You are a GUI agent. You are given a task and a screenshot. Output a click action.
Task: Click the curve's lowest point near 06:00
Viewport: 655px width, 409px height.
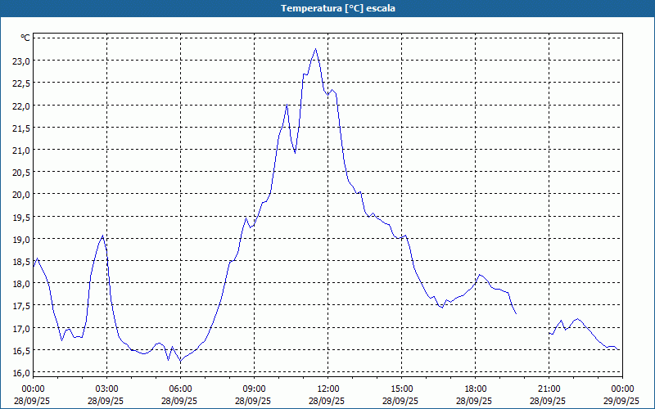(180, 361)
